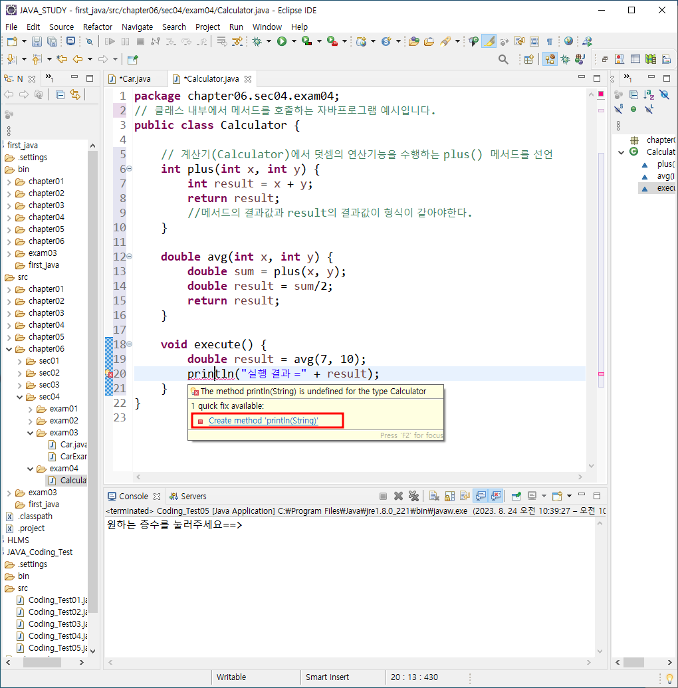The image size is (678, 688).
Task: Open dropdown arrow beside Run button
Action: point(294,41)
